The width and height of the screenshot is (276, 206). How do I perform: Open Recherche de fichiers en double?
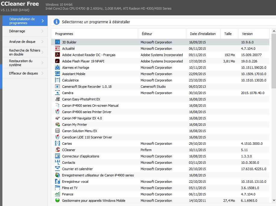coord(25,52)
